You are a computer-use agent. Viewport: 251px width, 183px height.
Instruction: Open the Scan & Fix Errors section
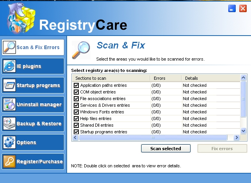pos(33,47)
